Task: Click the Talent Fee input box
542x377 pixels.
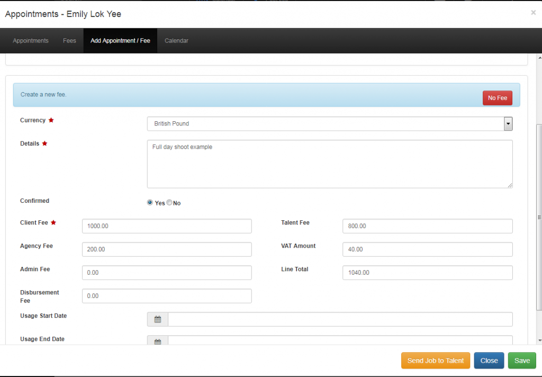Action: tap(428, 226)
